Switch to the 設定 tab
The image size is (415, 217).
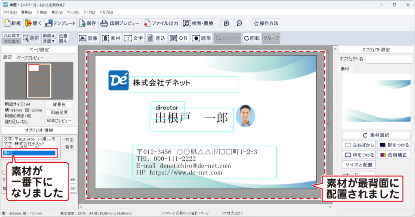[8, 57]
